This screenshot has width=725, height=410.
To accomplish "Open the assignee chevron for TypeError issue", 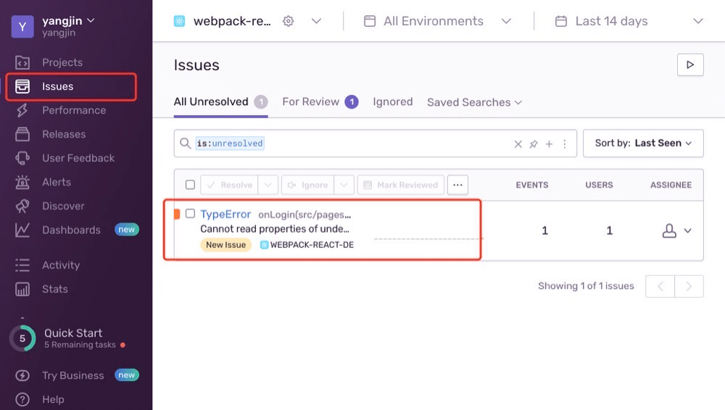I will coord(687,230).
